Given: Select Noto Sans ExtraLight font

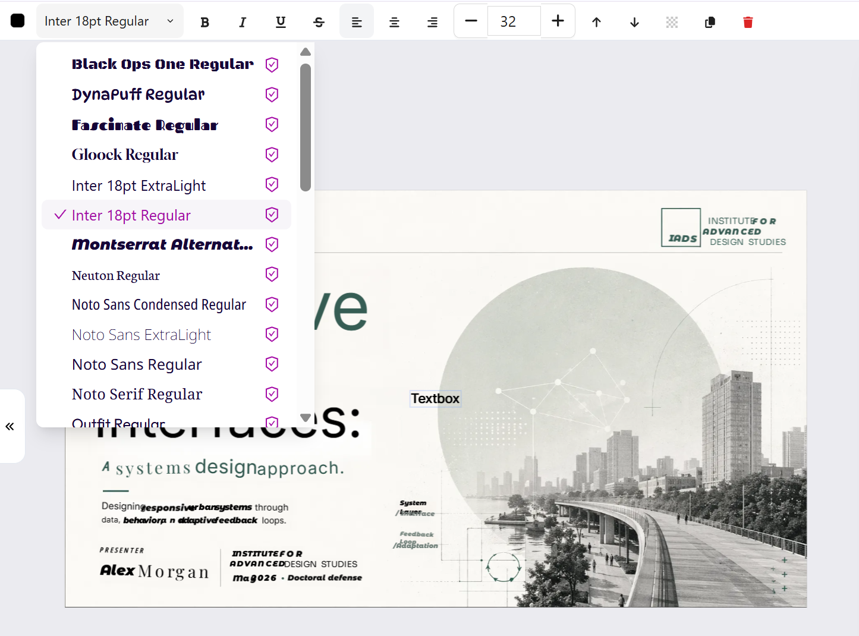Looking at the screenshot, I should click(x=166, y=335).
